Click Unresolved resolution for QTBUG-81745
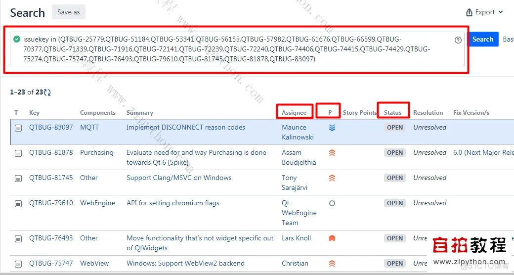514x275 pixels. tap(430, 178)
